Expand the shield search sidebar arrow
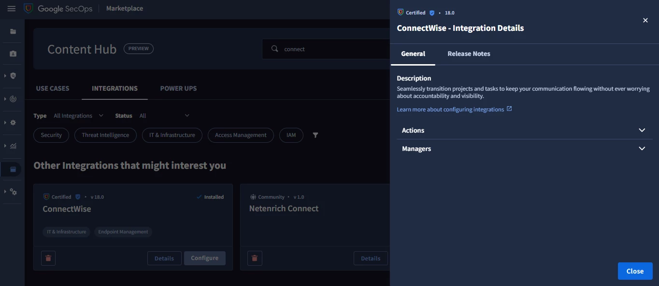Screen dimensions: 659x286 pyautogui.click(x=5, y=76)
